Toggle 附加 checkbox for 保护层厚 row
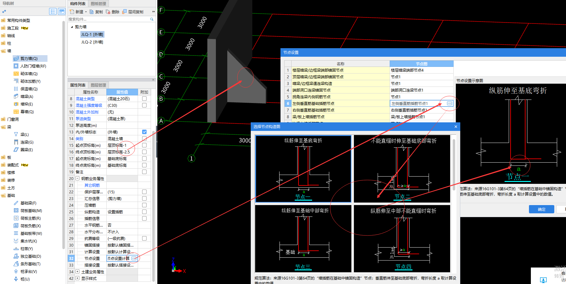 (144, 192)
